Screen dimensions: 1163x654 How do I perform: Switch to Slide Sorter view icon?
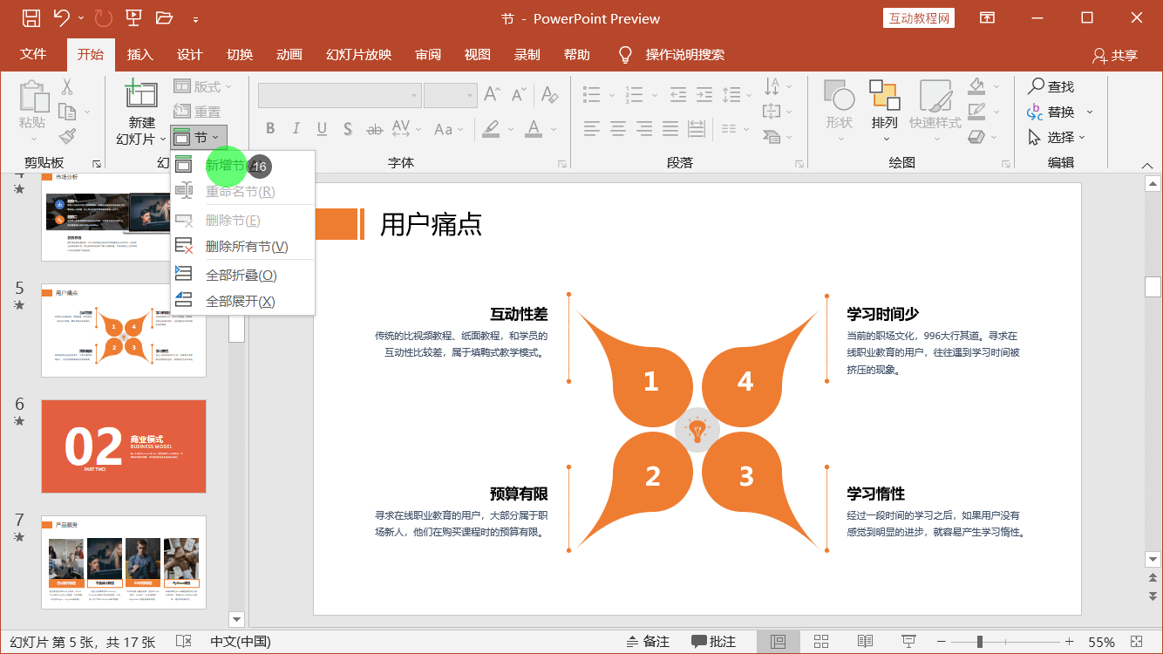[821, 642]
